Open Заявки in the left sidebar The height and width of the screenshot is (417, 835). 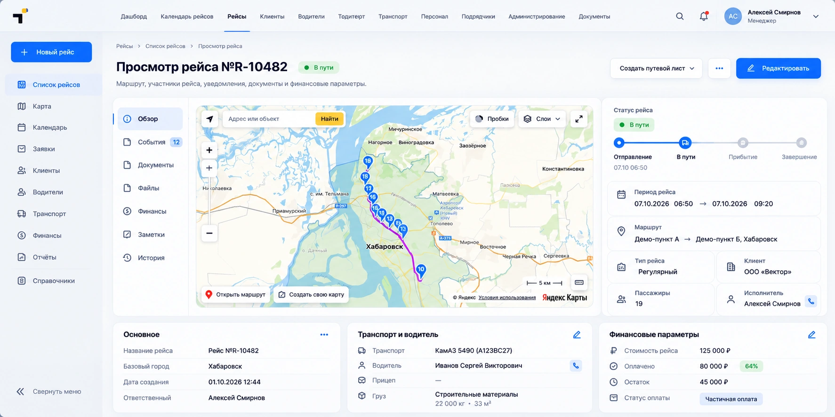[44, 149]
